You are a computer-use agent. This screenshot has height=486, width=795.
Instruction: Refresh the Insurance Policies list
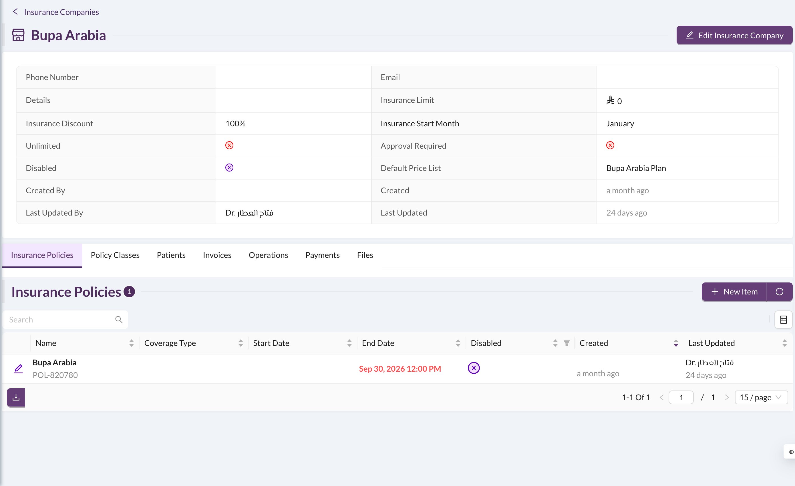click(780, 292)
